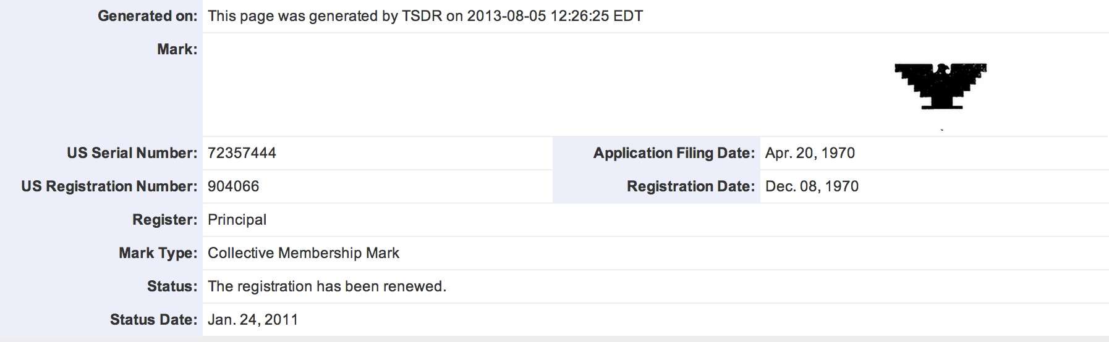The image size is (1109, 342).
Task: Click the Registration Date label
Action: [x=691, y=186]
